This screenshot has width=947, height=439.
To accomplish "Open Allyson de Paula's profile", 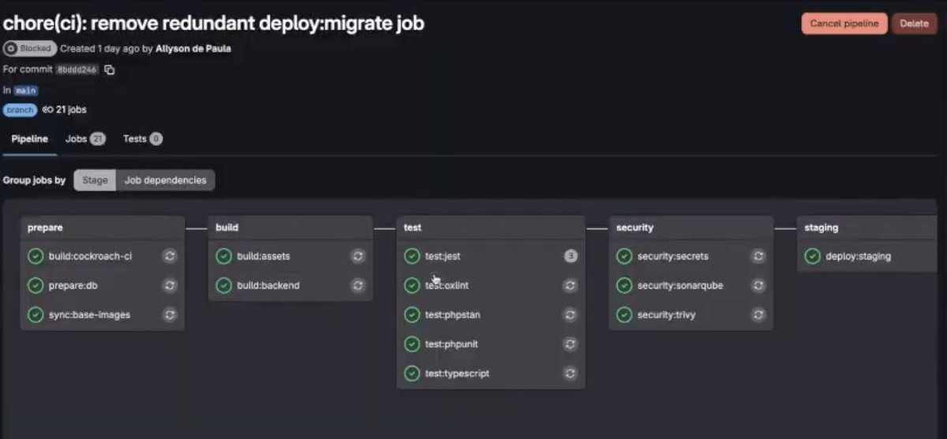I will (x=193, y=49).
